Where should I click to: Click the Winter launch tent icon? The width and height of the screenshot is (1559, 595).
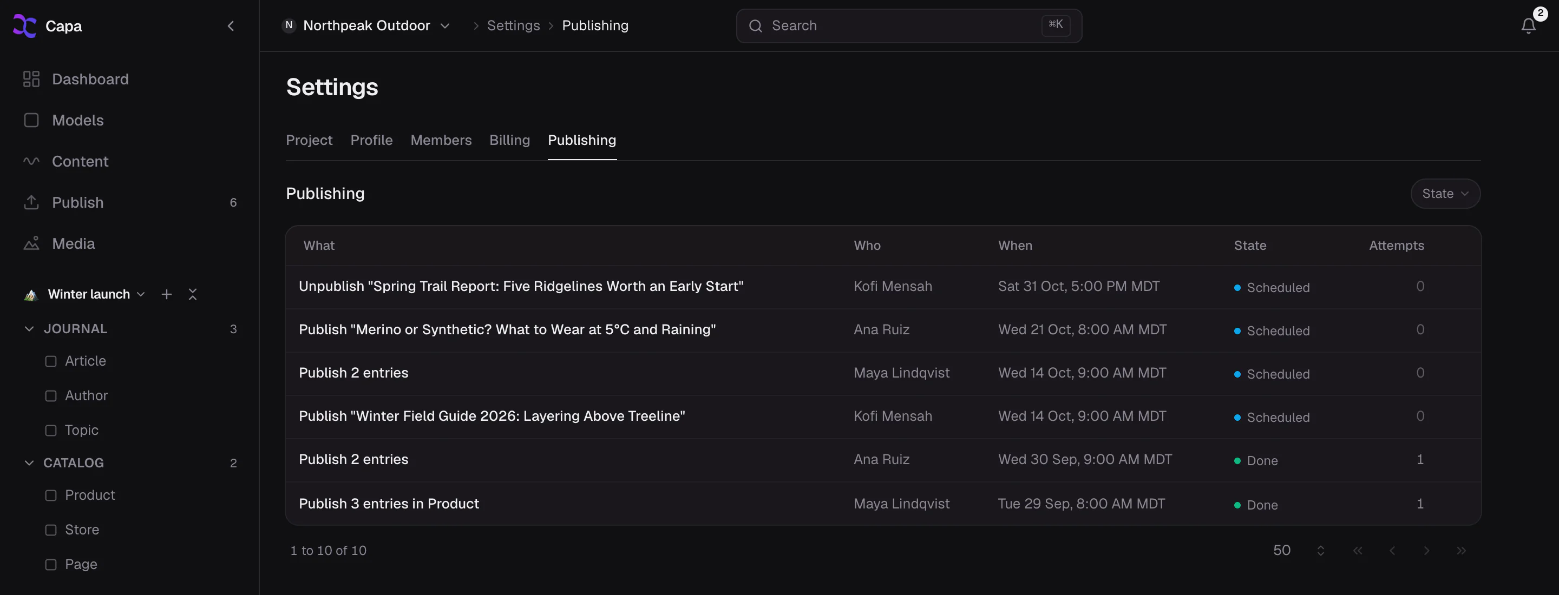(31, 294)
